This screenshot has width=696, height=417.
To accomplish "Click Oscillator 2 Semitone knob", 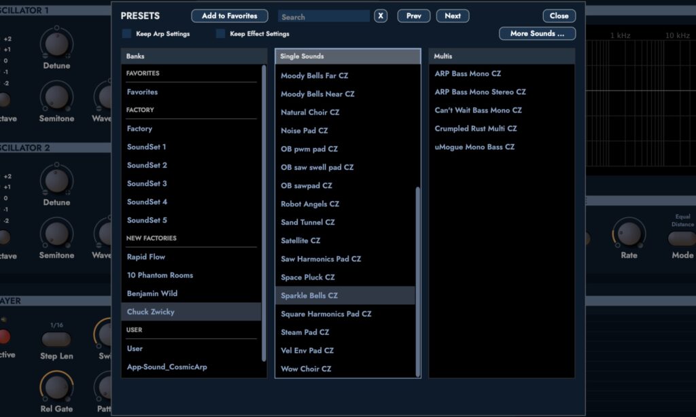I will 56,233.
